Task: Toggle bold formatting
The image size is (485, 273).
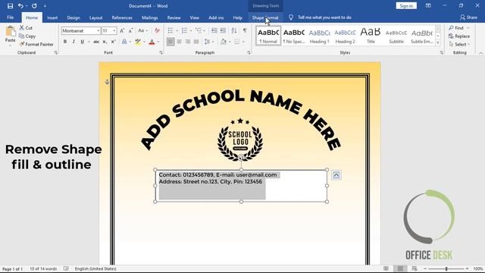Action: click(x=65, y=42)
